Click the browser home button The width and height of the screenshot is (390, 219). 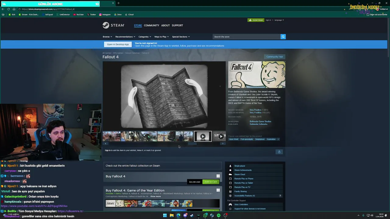14,9
